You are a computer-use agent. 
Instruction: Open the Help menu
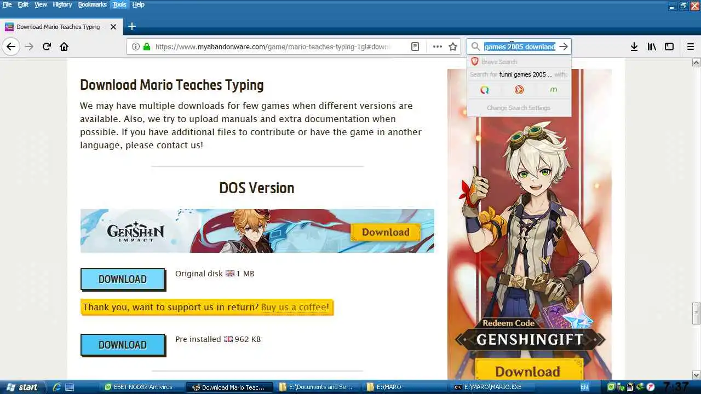139,4
